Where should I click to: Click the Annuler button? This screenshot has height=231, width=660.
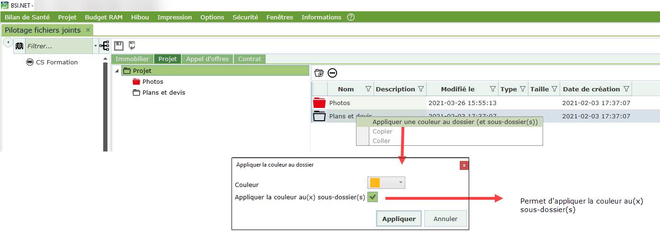coord(446,219)
